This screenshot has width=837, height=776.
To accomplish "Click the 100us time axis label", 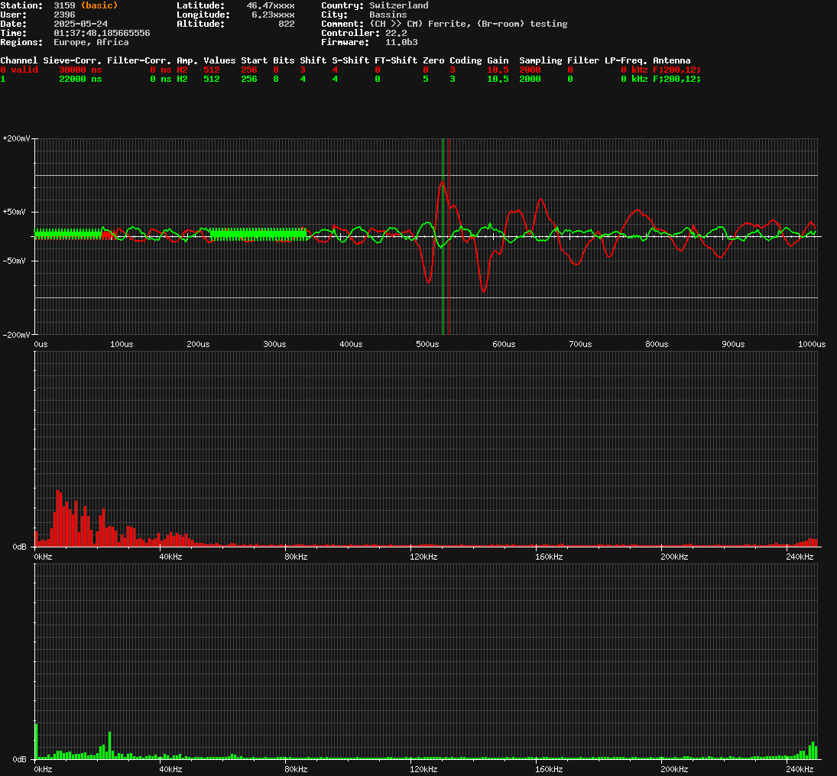I will point(122,345).
